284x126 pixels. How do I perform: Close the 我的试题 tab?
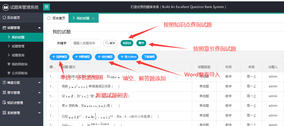click(x=93, y=18)
